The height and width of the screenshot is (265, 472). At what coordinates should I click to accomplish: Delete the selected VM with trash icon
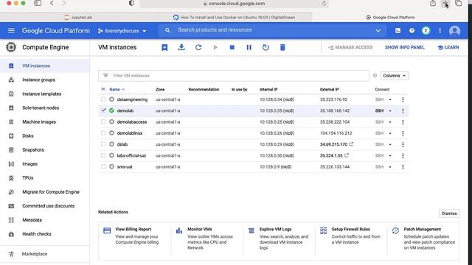click(282, 47)
